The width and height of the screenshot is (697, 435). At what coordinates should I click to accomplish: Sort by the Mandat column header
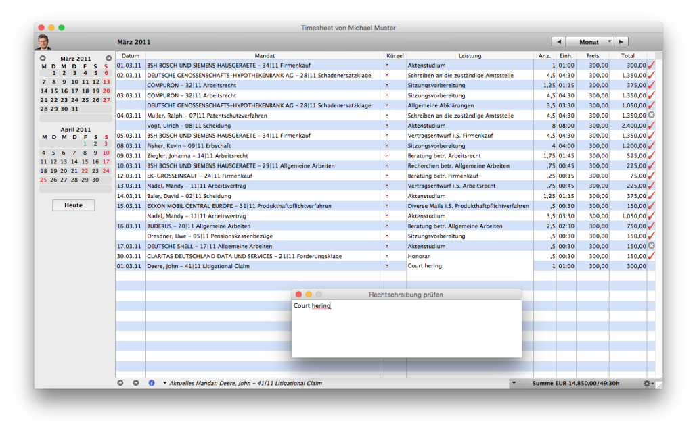coord(264,55)
